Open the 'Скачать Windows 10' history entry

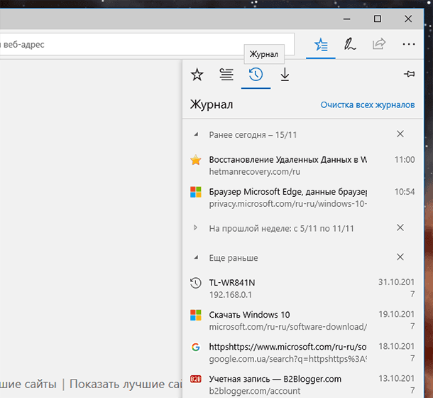pyautogui.click(x=249, y=315)
